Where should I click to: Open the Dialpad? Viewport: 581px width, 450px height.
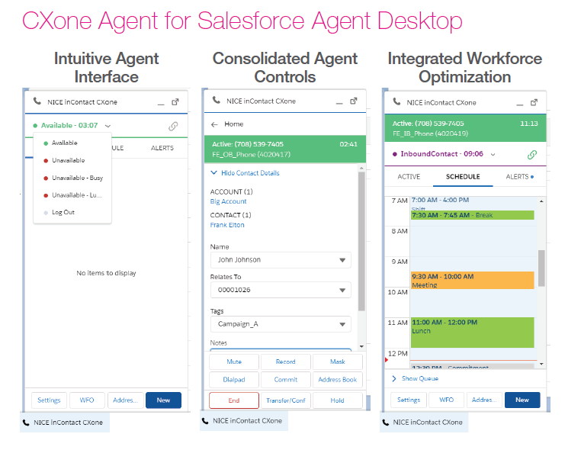pos(234,380)
